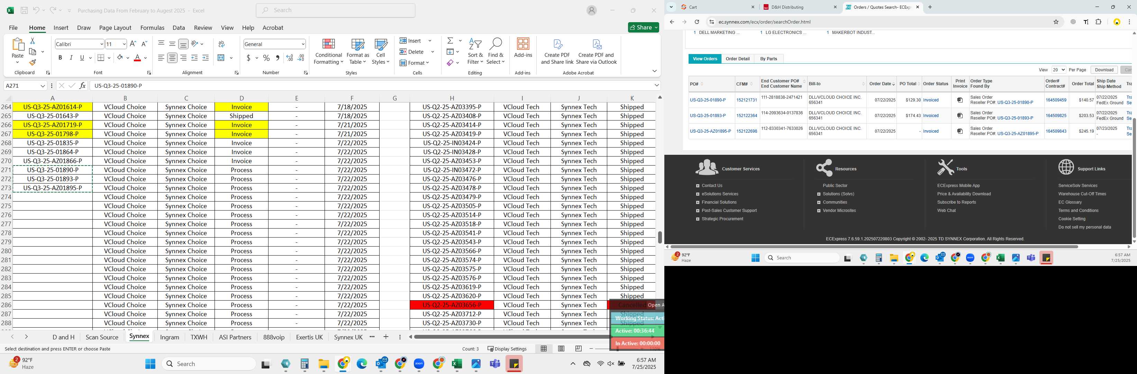Apply Comma Style number format

[x=277, y=58]
